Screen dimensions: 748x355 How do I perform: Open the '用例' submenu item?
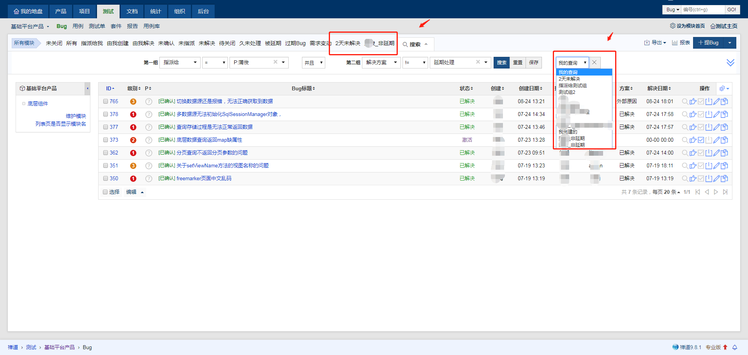[x=78, y=26]
